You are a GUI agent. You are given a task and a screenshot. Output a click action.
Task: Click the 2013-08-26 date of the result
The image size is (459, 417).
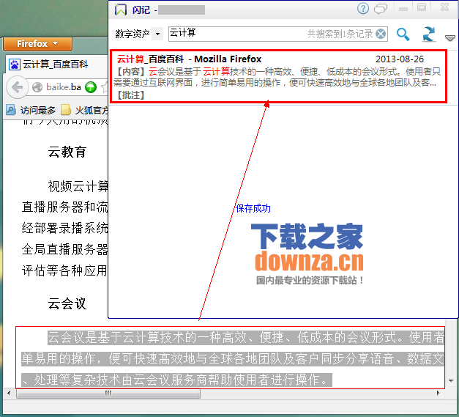click(x=400, y=59)
